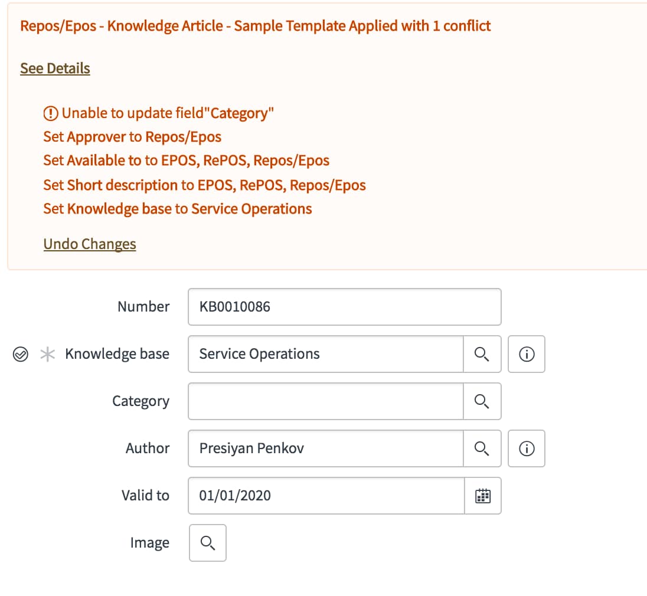The image size is (647, 596).
Task: Open the Valid to calendar picker
Action: pos(483,496)
